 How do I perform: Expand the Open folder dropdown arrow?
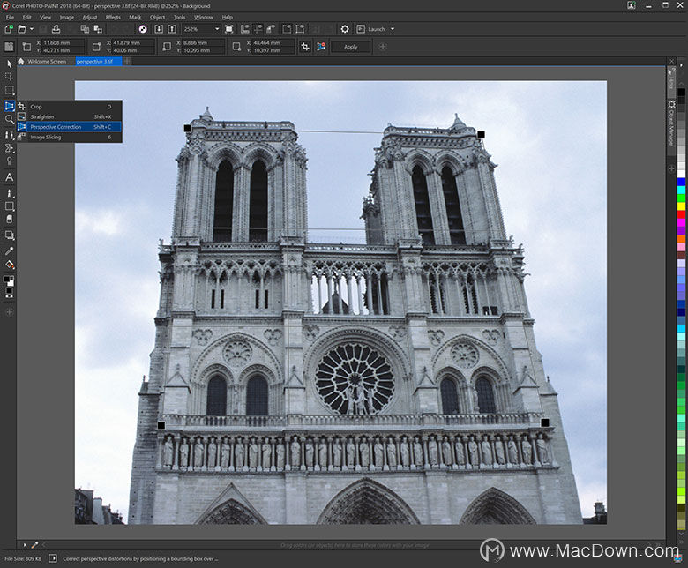click(x=32, y=29)
